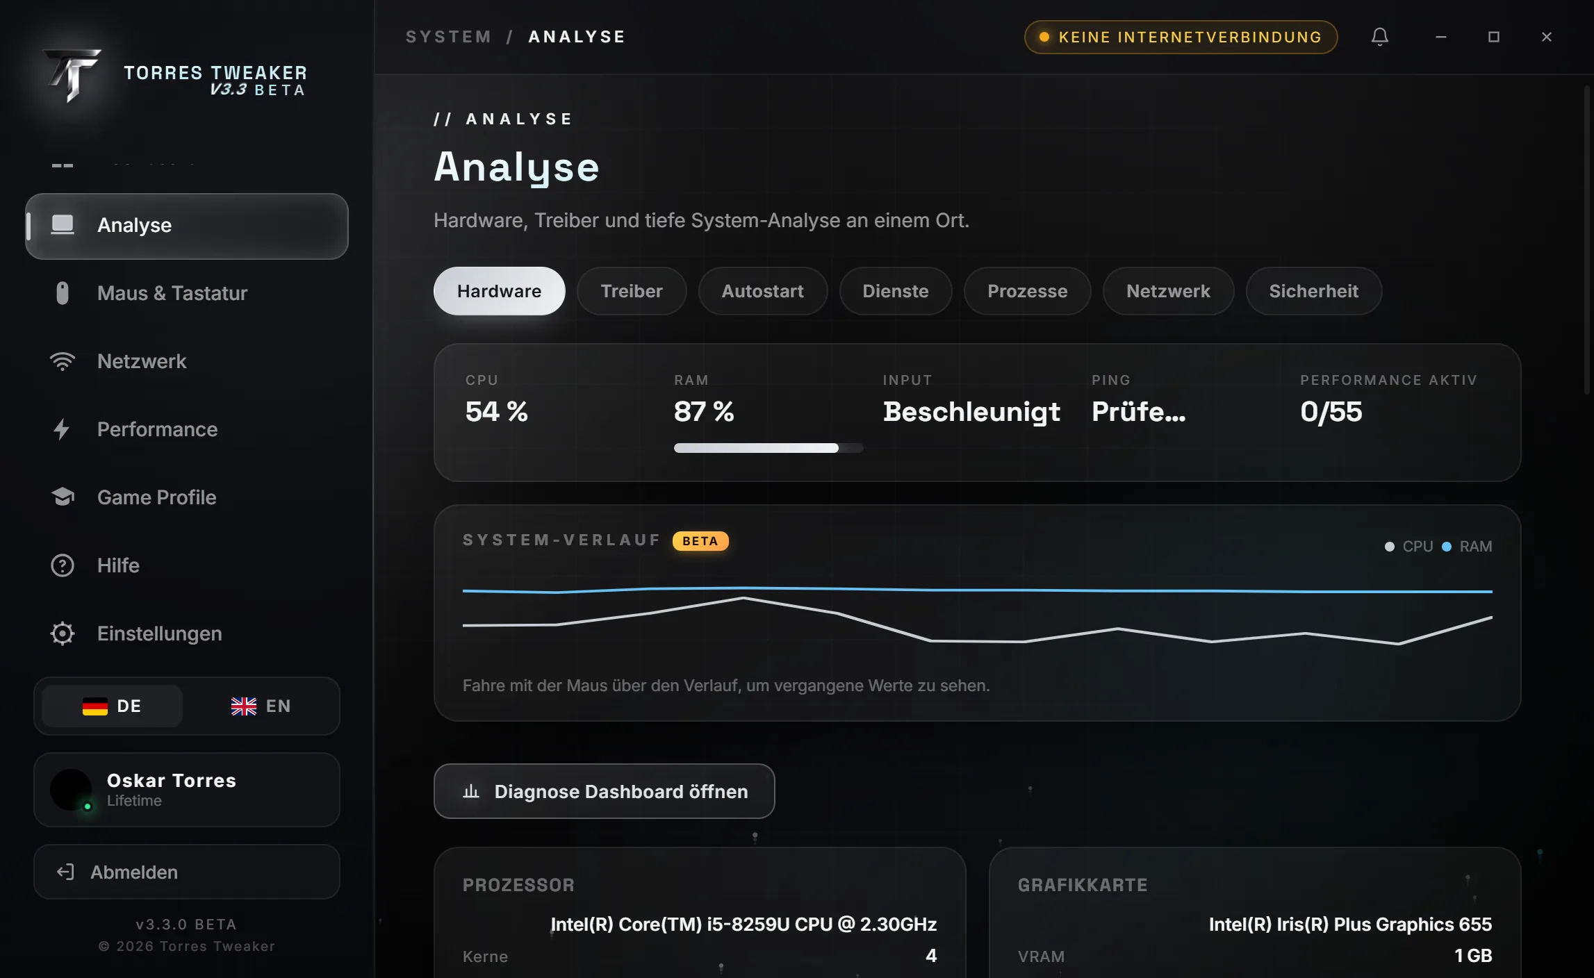
Task: Open notifications via the bell icon
Action: [1379, 37]
